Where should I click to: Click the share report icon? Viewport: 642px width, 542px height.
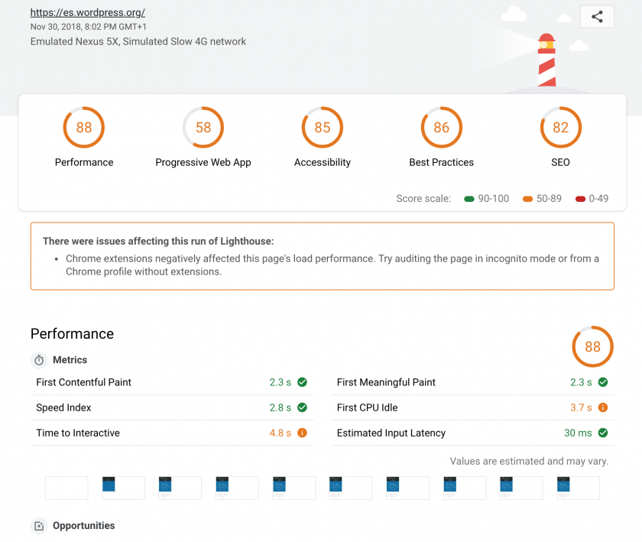point(597,17)
